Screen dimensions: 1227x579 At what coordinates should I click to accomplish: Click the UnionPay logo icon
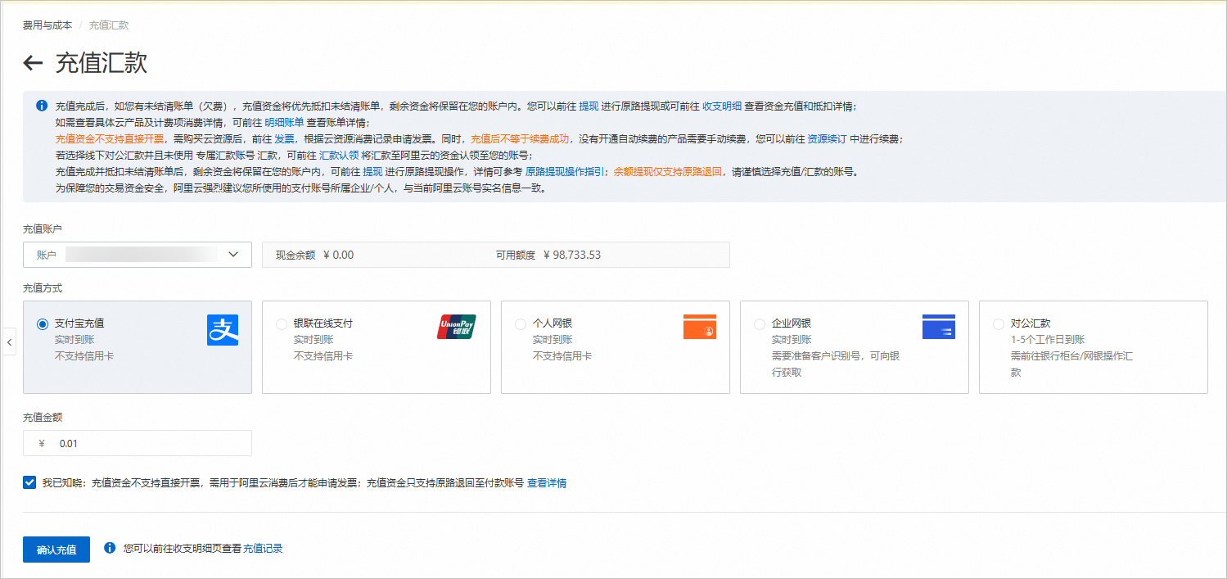point(456,327)
